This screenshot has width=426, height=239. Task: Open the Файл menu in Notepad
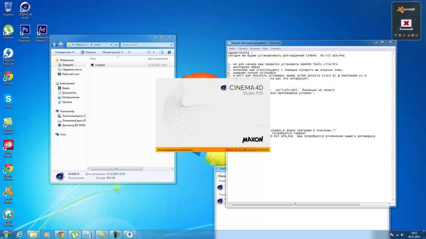232,48
